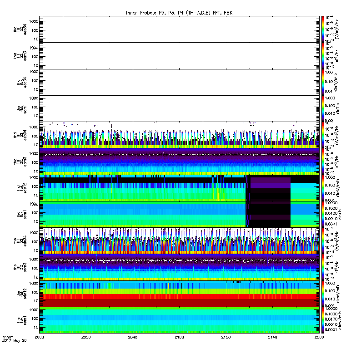Click the '10' y-axis tick of the fbk scm1
Viewport: 341px width, 363px height.
tap(36, 327)
